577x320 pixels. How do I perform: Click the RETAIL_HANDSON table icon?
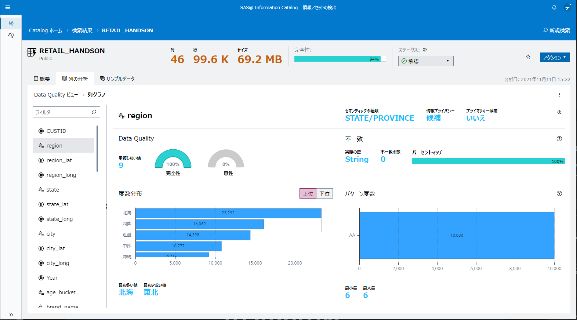pos(32,52)
